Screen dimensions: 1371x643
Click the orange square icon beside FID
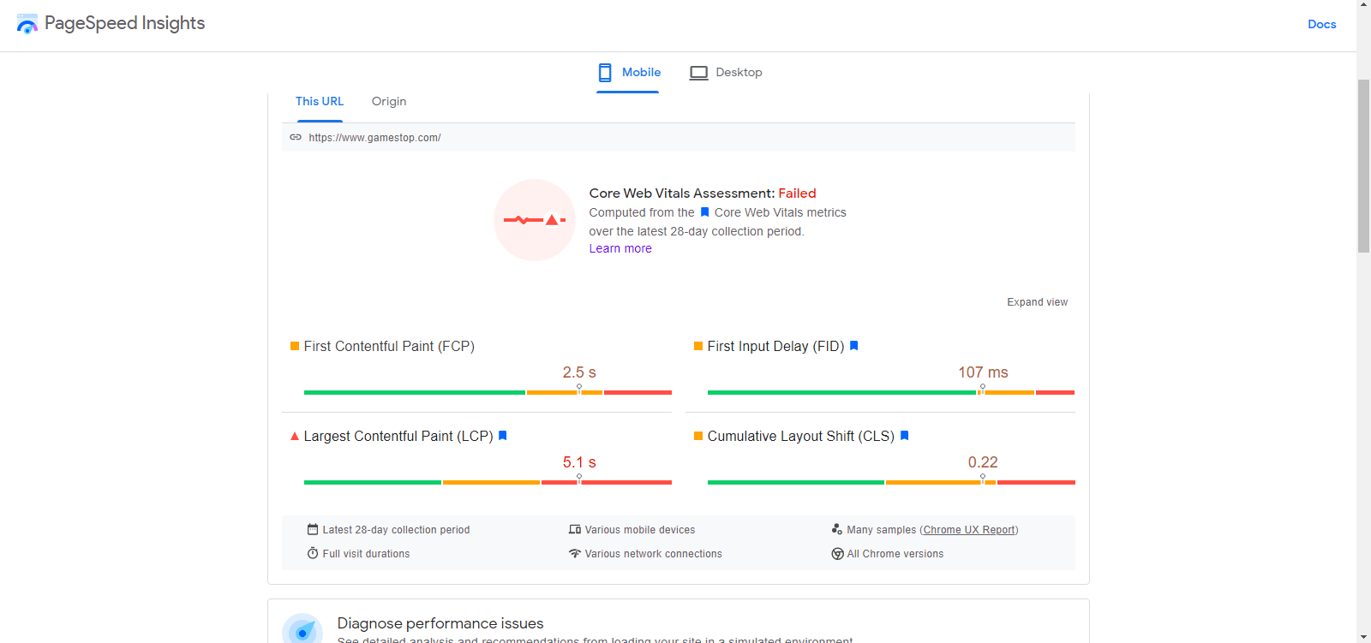coord(698,346)
